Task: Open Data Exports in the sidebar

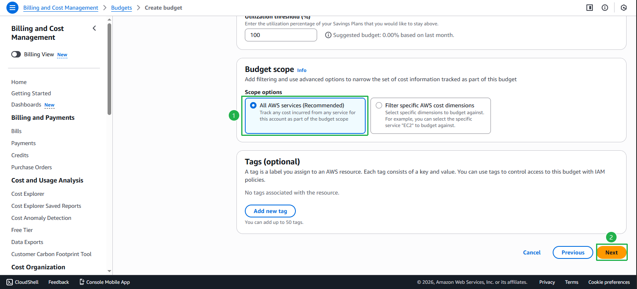Action: (x=27, y=242)
